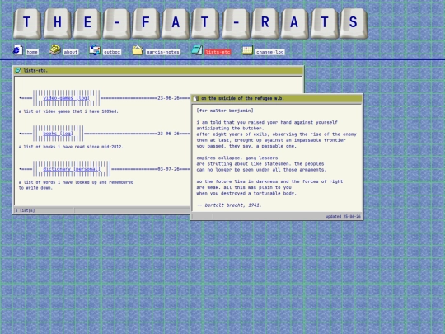Screen dimensions: 445x334
Task: Click the F keycap in the banner
Action: tap(146, 23)
